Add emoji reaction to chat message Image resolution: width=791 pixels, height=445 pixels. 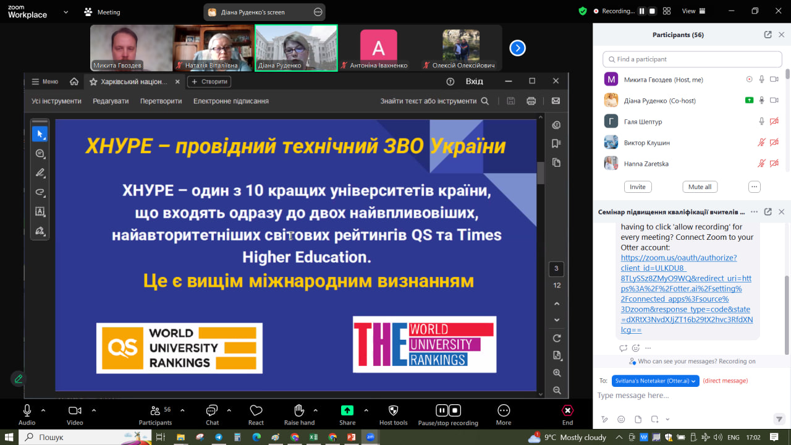coord(635,348)
